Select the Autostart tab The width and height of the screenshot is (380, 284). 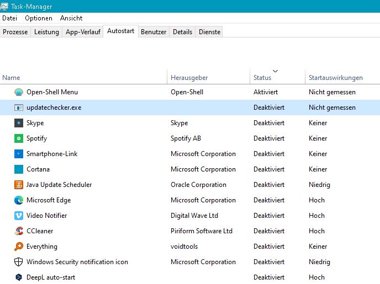tap(121, 31)
